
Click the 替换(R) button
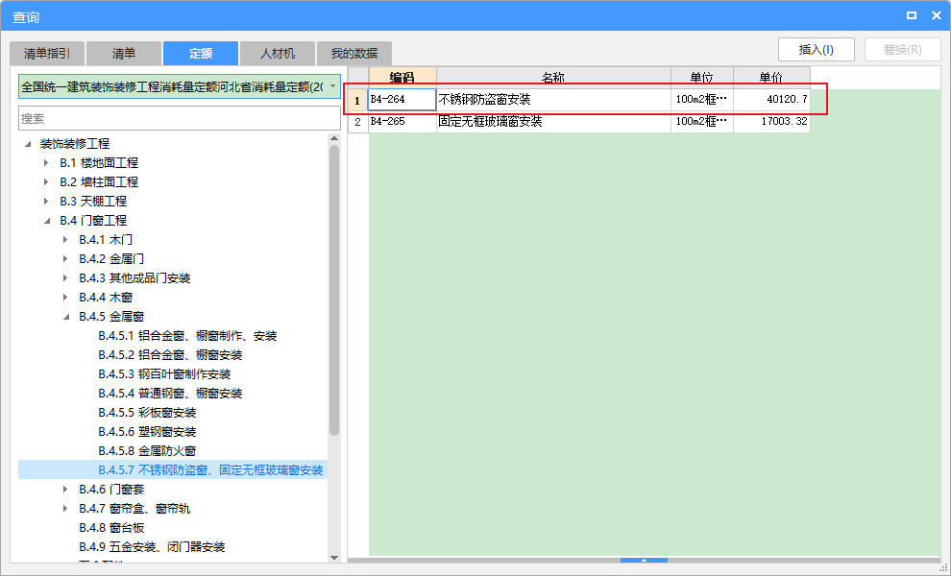coord(902,50)
